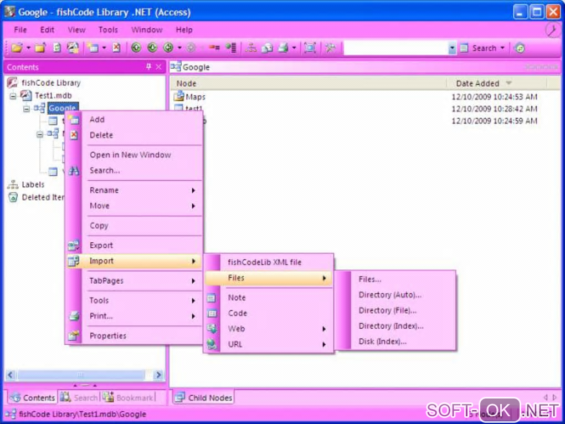Open the Print... submenu

point(134,316)
